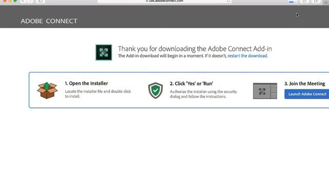Click the green shield checkmark icon
This screenshot has width=329, height=185.
click(x=155, y=90)
